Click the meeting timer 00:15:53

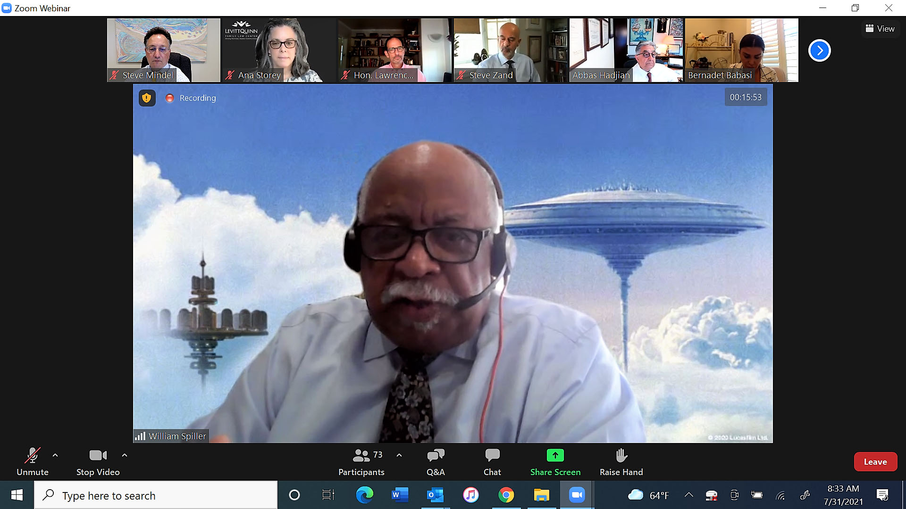click(x=746, y=97)
